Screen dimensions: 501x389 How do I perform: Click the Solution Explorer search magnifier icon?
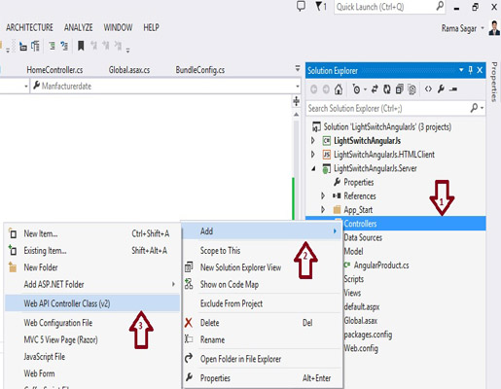tap(474, 107)
